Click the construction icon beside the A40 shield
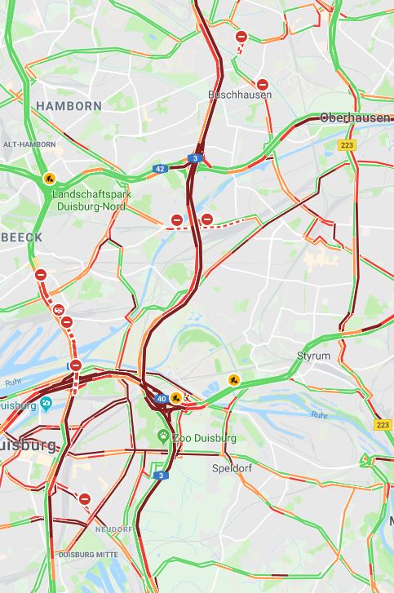The image size is (394, 593). tap(176, 398)
